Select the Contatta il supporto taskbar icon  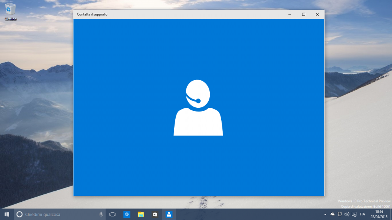[x=169, y=214]
